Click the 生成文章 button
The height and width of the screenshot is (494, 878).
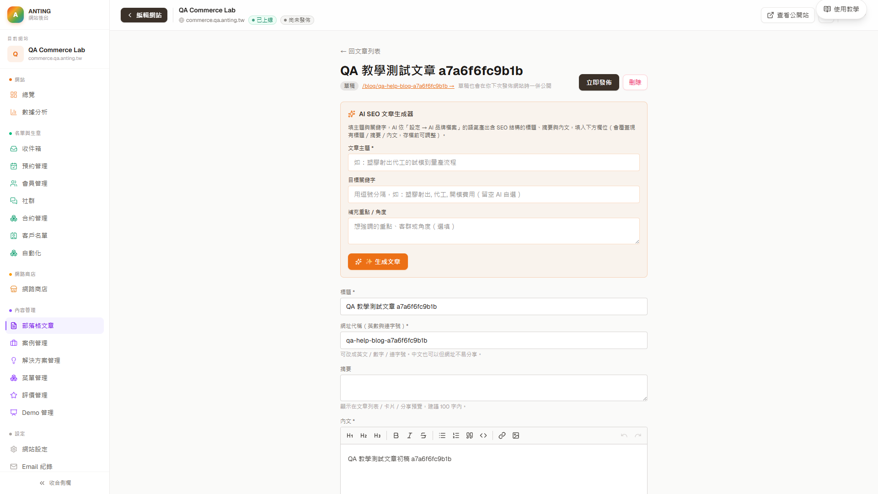click(x=378, y=262)
